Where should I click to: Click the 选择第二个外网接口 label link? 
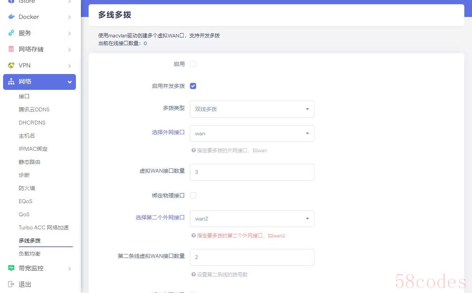[x=160, y=217]
